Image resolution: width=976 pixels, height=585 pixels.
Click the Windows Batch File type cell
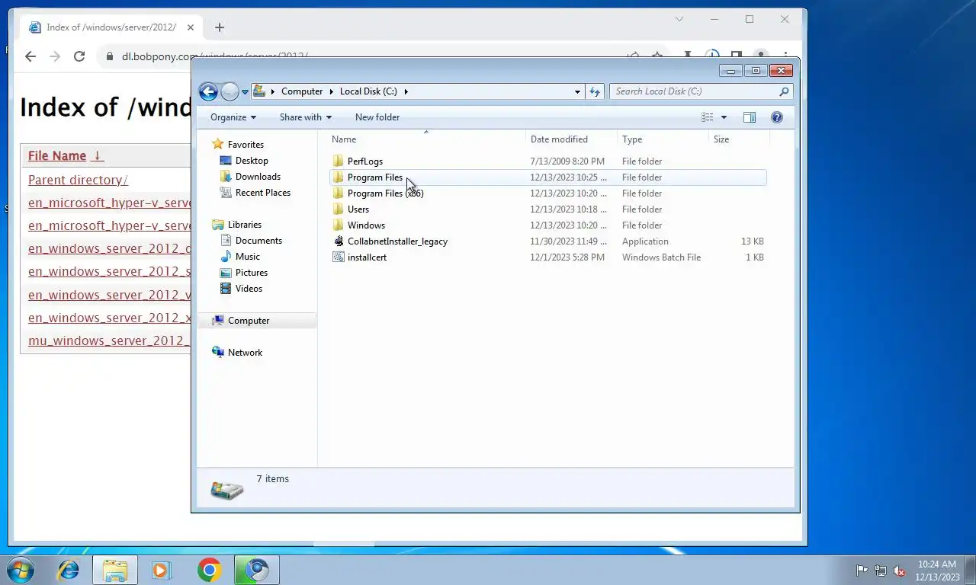click(661, 257)
